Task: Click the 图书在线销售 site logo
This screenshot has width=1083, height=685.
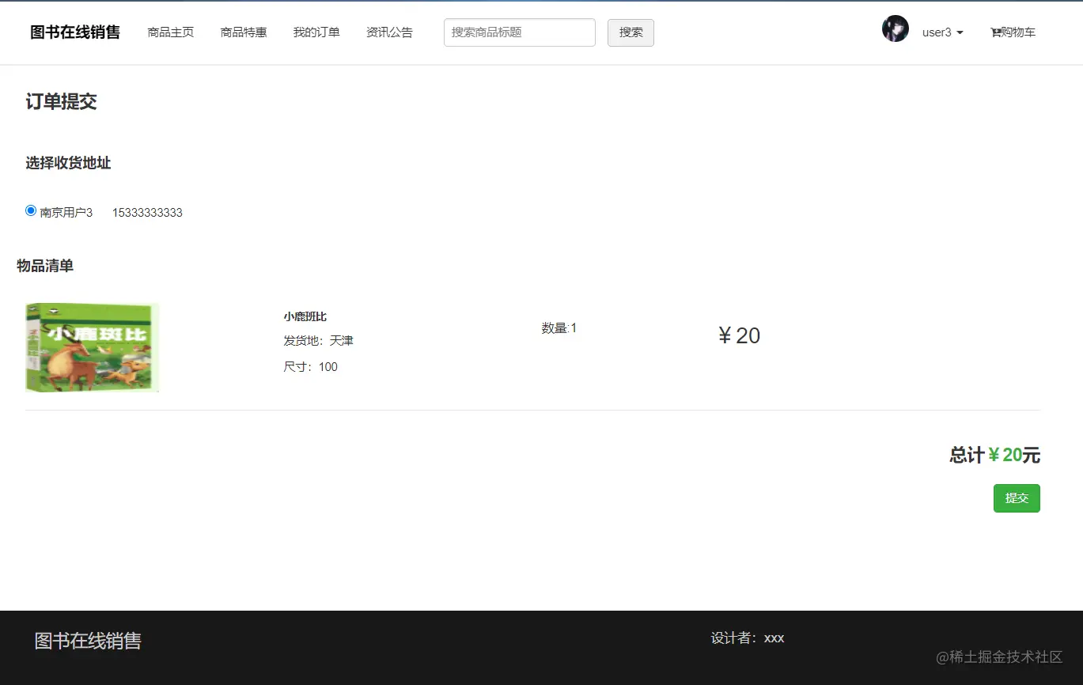Action: (x=74, y=32)
